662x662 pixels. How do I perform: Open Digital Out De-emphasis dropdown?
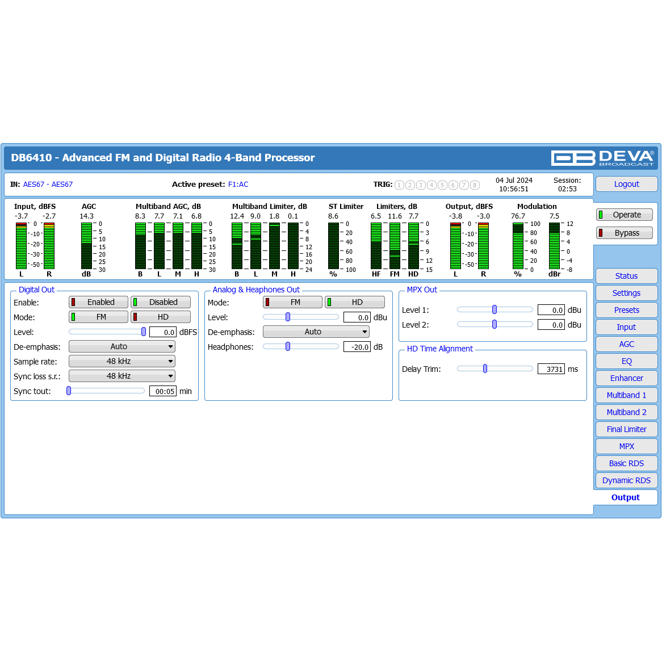[122, 346]
